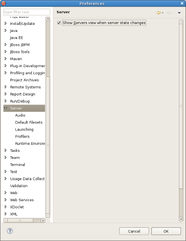The image size is (186, 241).
Task: Expand the Java tree node
Action: (x=6, y=30)
